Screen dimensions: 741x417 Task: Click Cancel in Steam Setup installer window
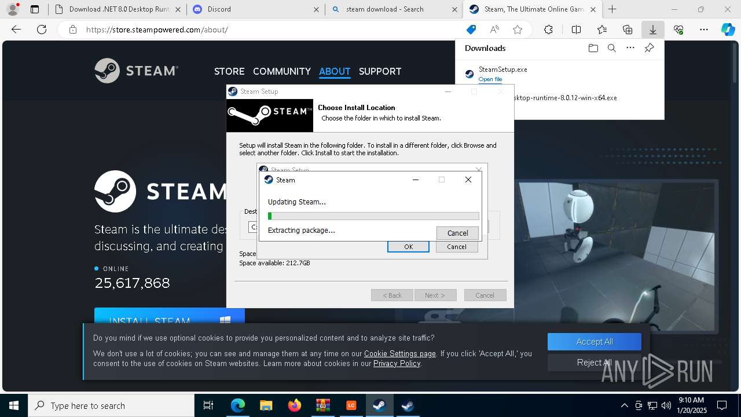(485, 295)
